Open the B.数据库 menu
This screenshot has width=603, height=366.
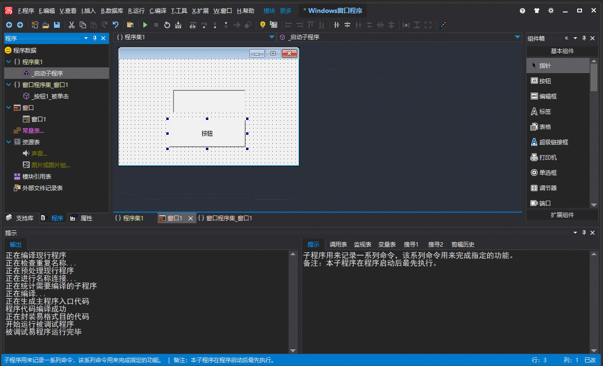(x=112, y=11)
